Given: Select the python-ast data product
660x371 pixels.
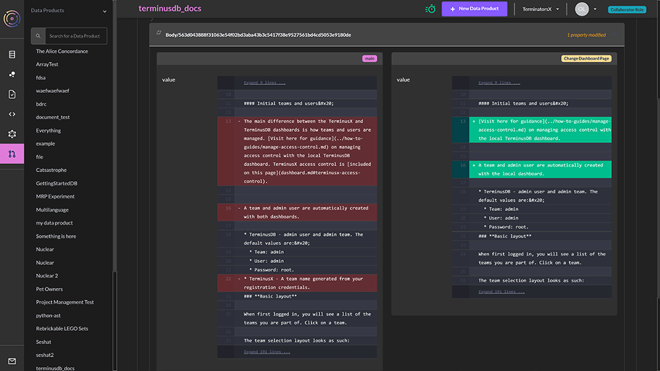Looking at the screenshot, I should click(x=48, y=316).
